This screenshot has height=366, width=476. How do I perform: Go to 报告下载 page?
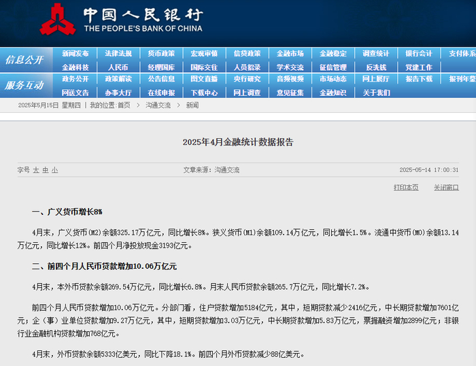419,79
